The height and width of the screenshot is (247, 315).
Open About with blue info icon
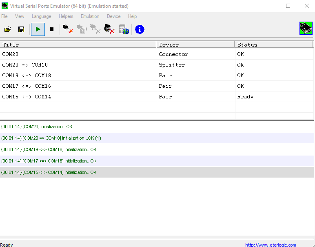click(x=140, y=29)
